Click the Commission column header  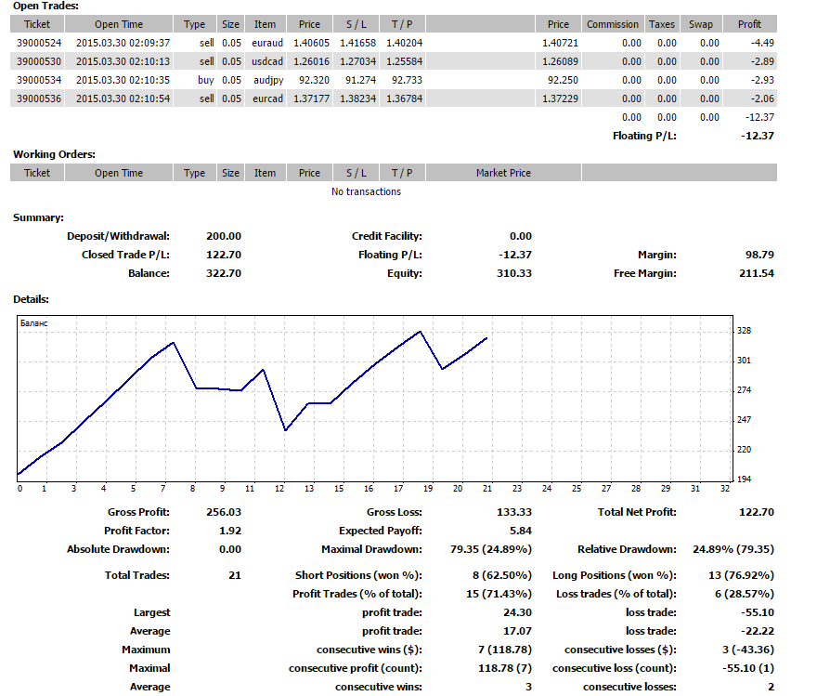(613, 24)
